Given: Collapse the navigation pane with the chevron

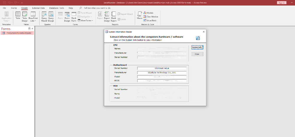Looking at the screenshot, I should point(32,29).
